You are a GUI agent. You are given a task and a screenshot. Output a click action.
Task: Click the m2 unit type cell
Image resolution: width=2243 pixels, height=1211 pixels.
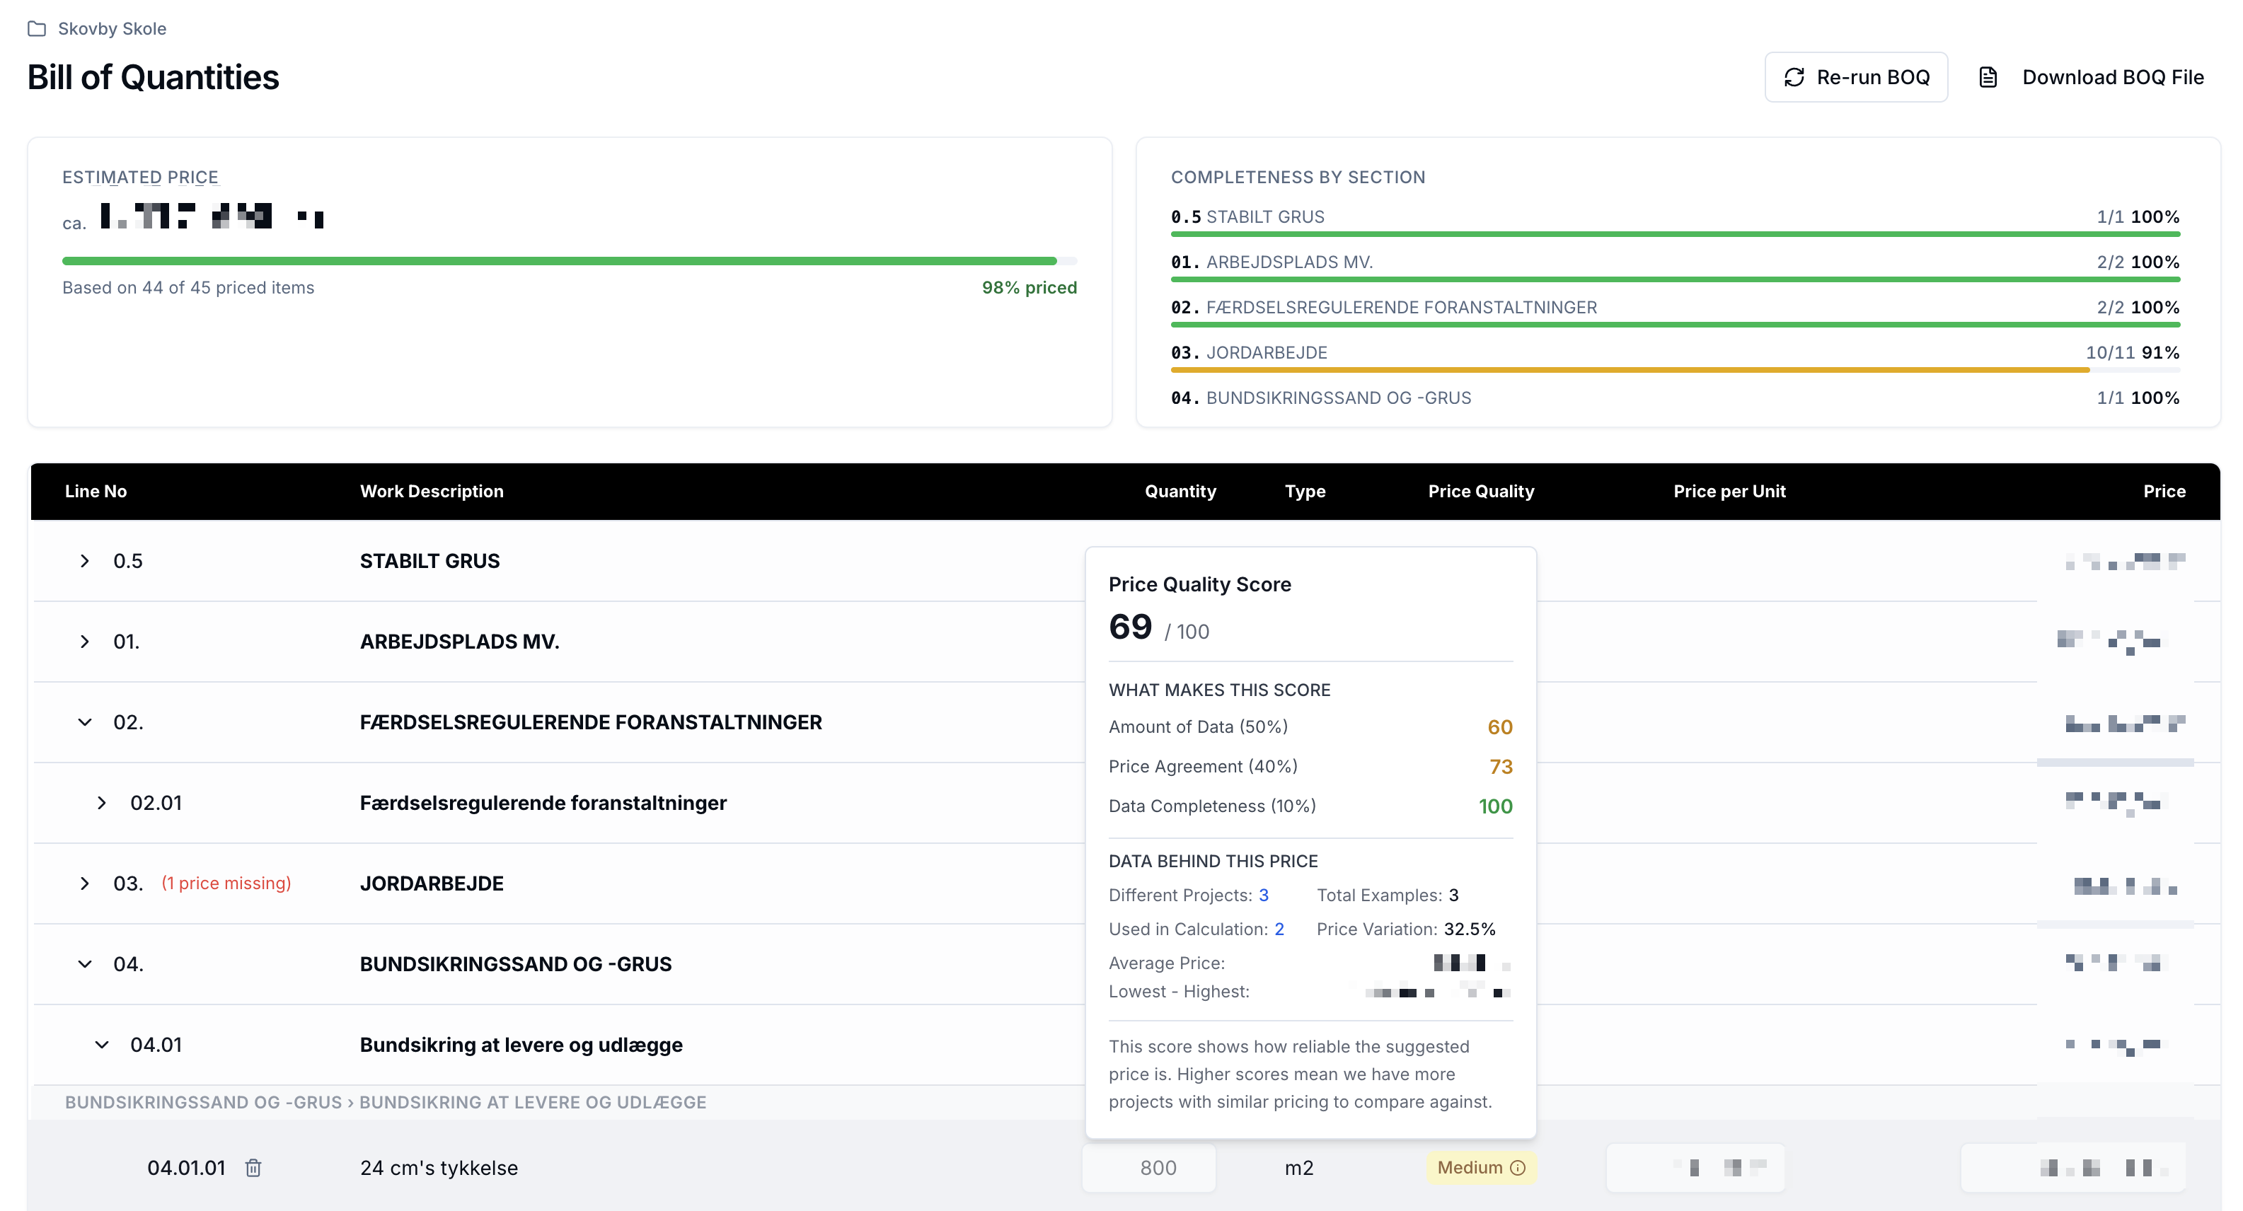[x=1298, y=1167]
